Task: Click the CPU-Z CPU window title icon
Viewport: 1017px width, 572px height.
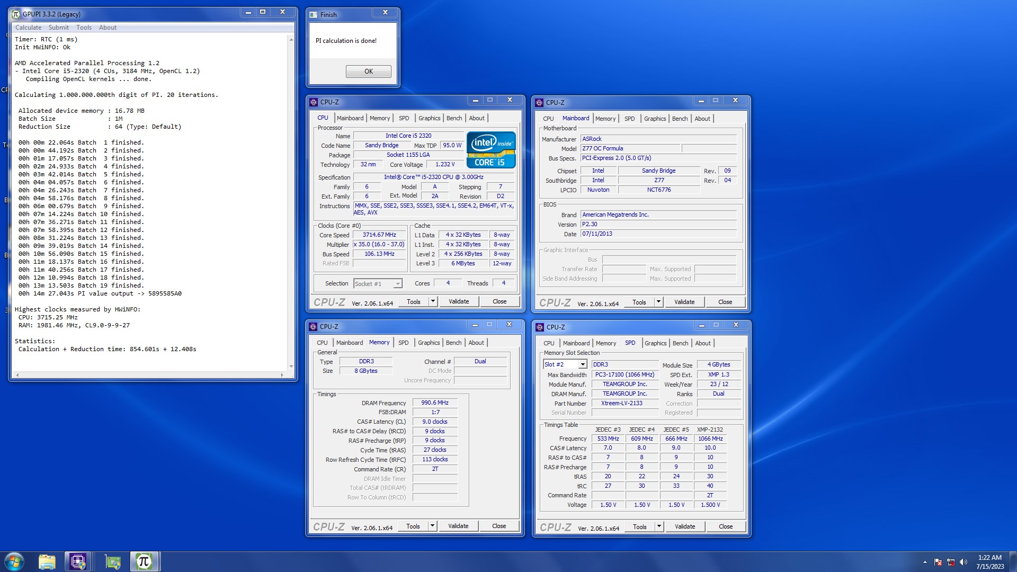Action: coord(314,102)
